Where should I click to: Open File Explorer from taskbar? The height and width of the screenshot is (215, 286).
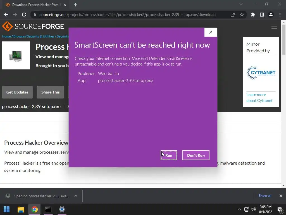21,209
